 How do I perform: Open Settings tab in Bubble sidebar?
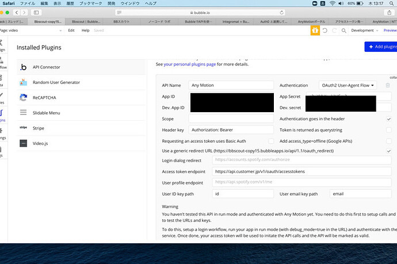tap(2, 133)
